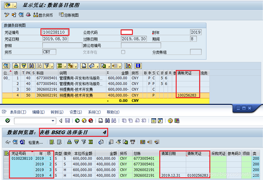
Task: Click the 凭证编号 field showing 100238110
Action: [55, 32]
